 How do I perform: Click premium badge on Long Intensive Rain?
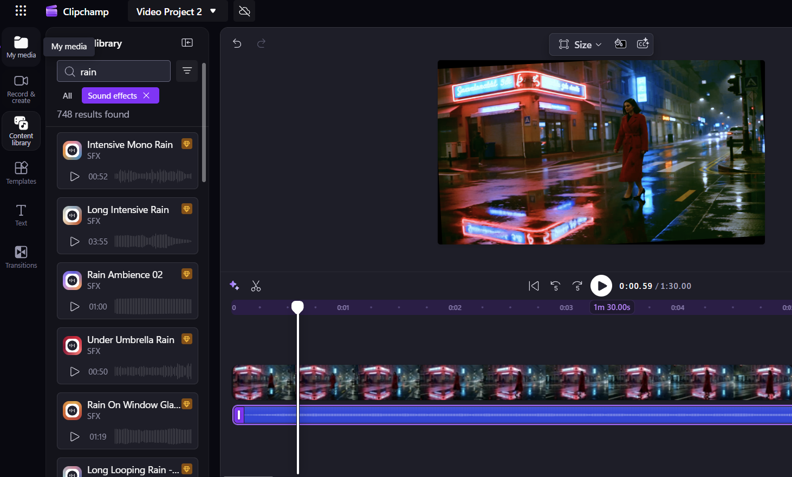tap(187, 209)
